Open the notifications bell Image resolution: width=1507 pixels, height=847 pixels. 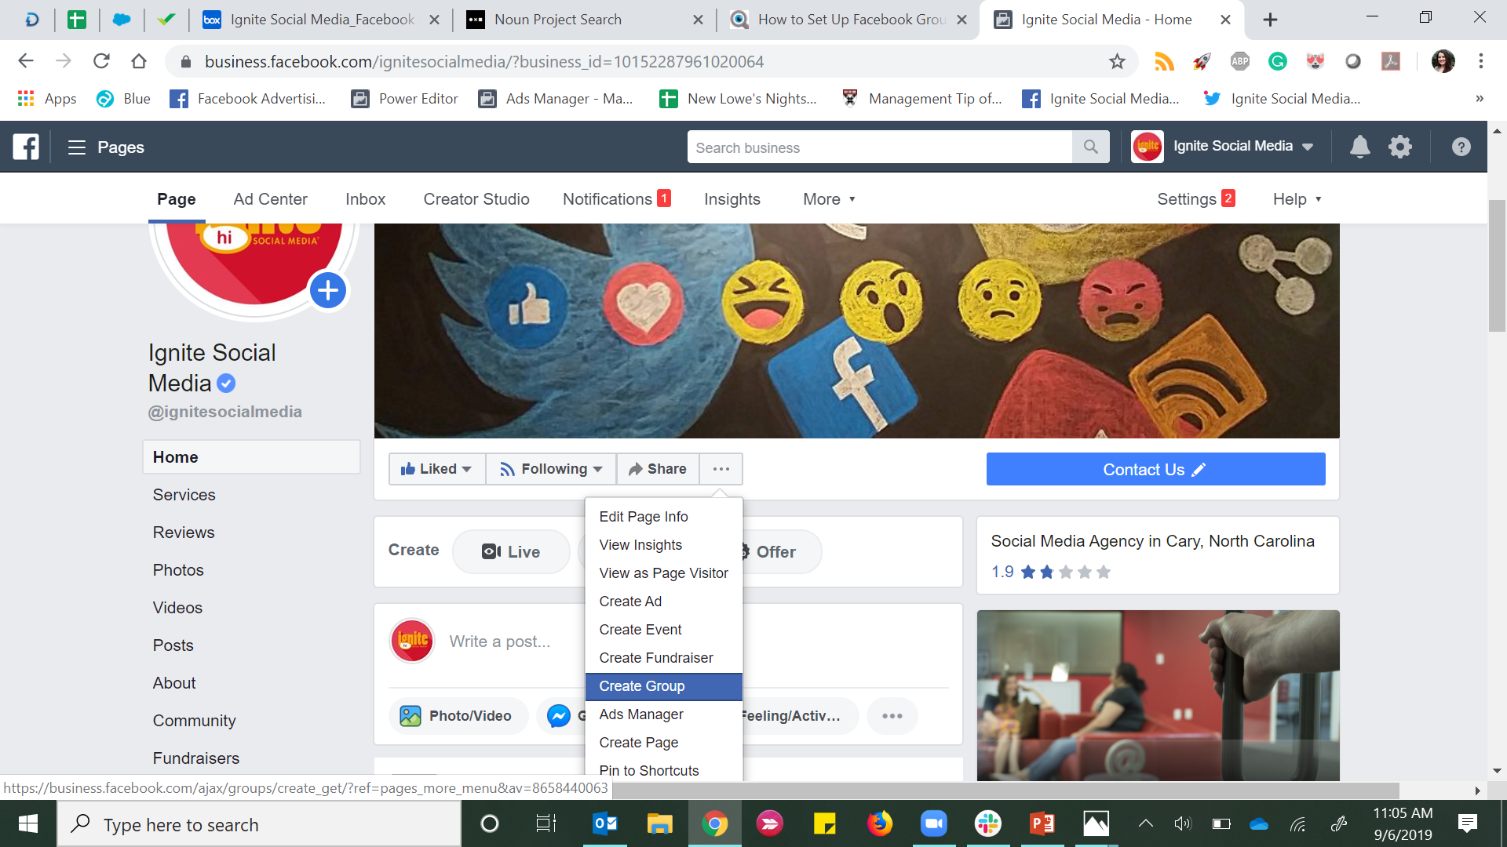[1359, 147]
